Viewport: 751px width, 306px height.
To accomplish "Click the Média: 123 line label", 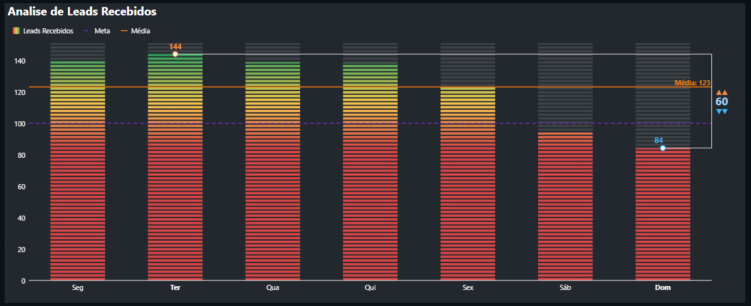I will point(692,83).
